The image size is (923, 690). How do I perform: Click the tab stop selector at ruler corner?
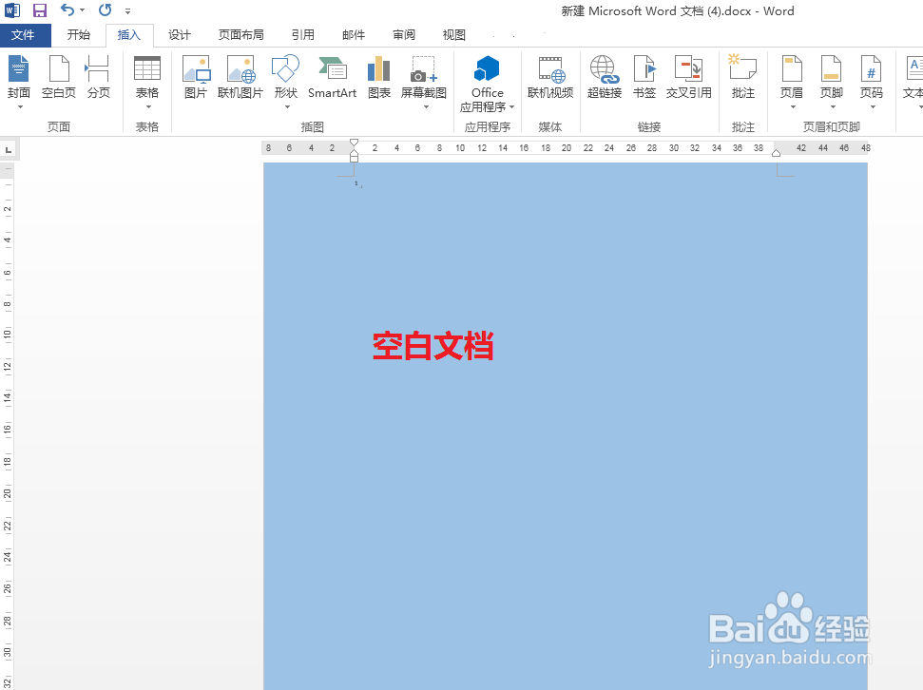click(9, 149)
